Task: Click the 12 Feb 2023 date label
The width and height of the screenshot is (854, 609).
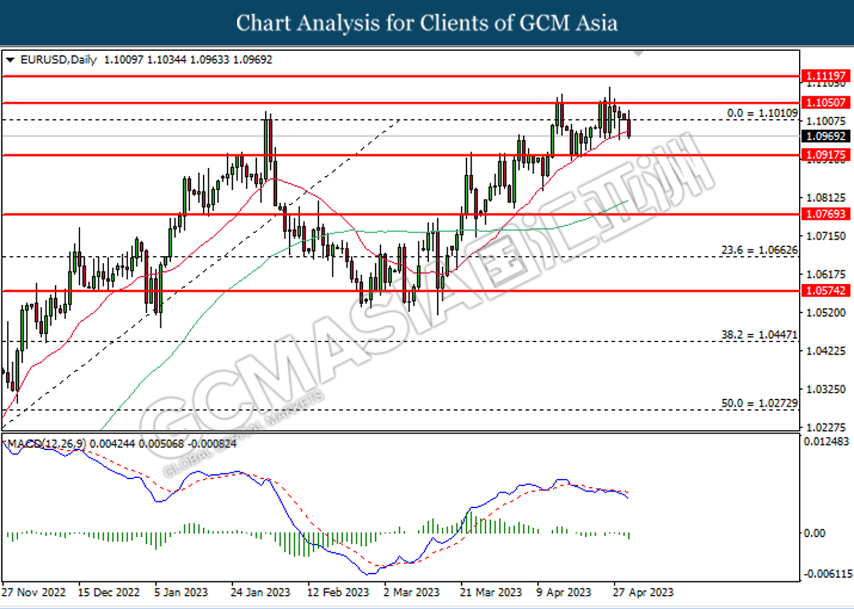Action: (338, 593)
